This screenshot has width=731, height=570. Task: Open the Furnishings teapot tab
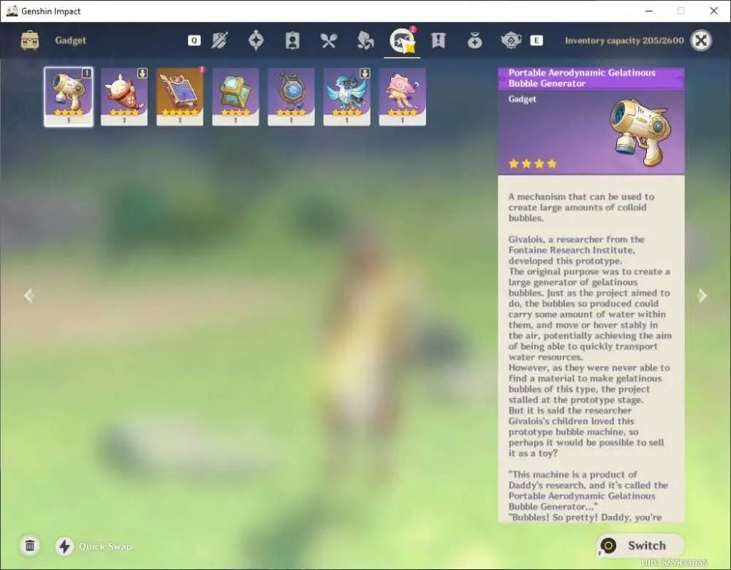511,40
